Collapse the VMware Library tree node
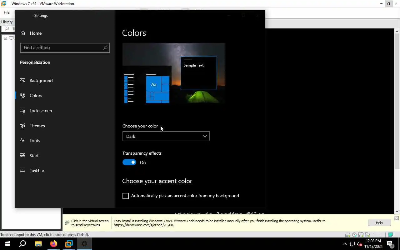The width and height of the screenshot is (400, 250). (5, 38)
